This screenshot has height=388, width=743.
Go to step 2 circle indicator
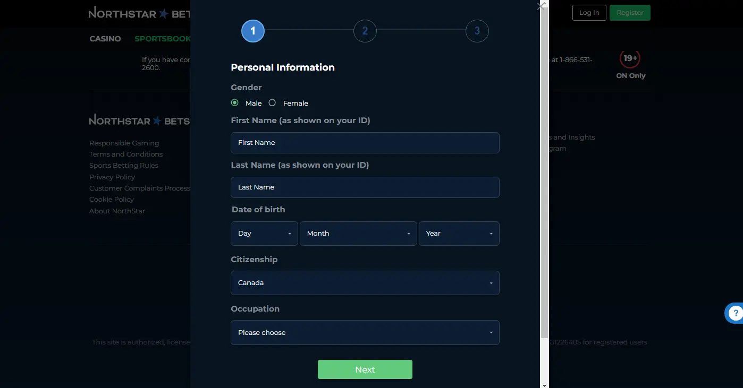click(365, 31)
